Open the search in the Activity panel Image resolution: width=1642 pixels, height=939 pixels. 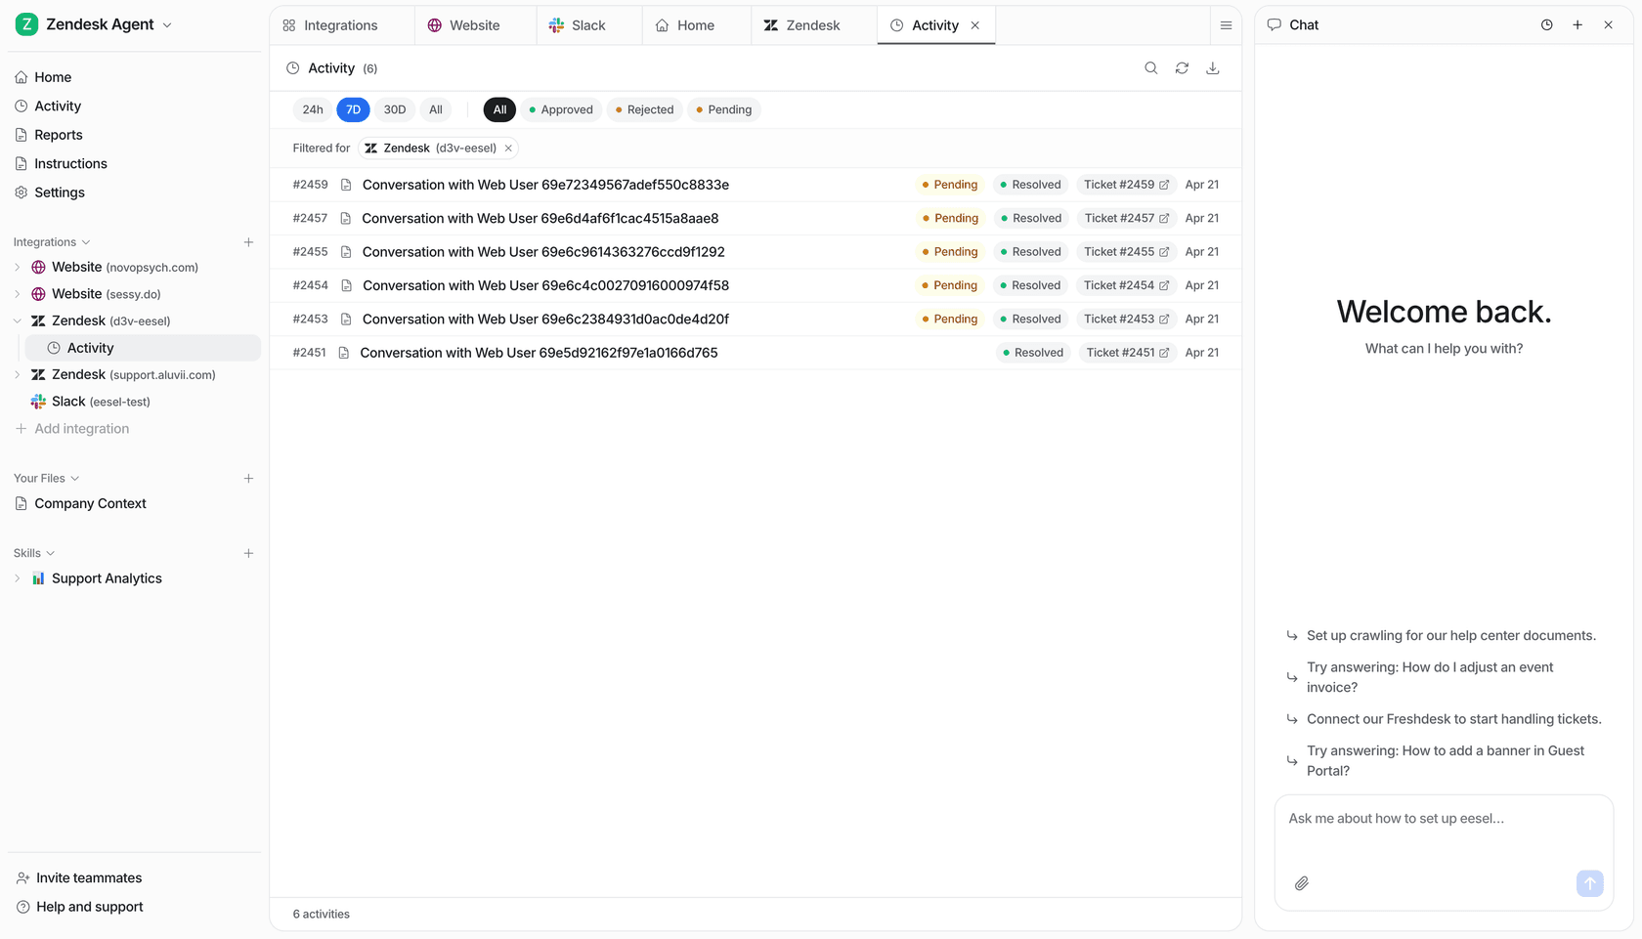1150,67
